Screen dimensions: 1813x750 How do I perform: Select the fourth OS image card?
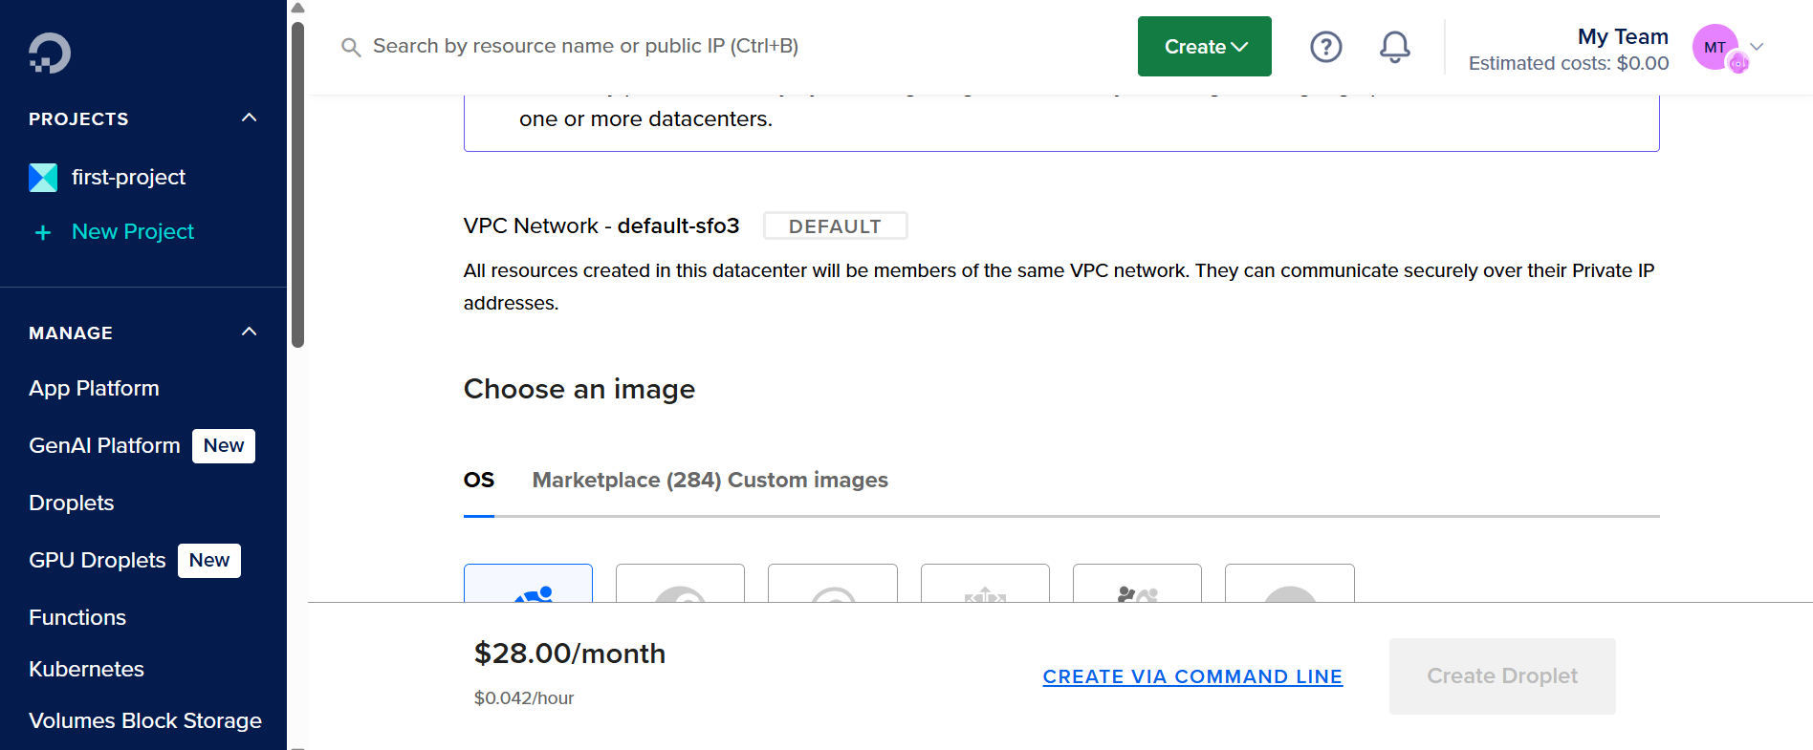[985, 583]
